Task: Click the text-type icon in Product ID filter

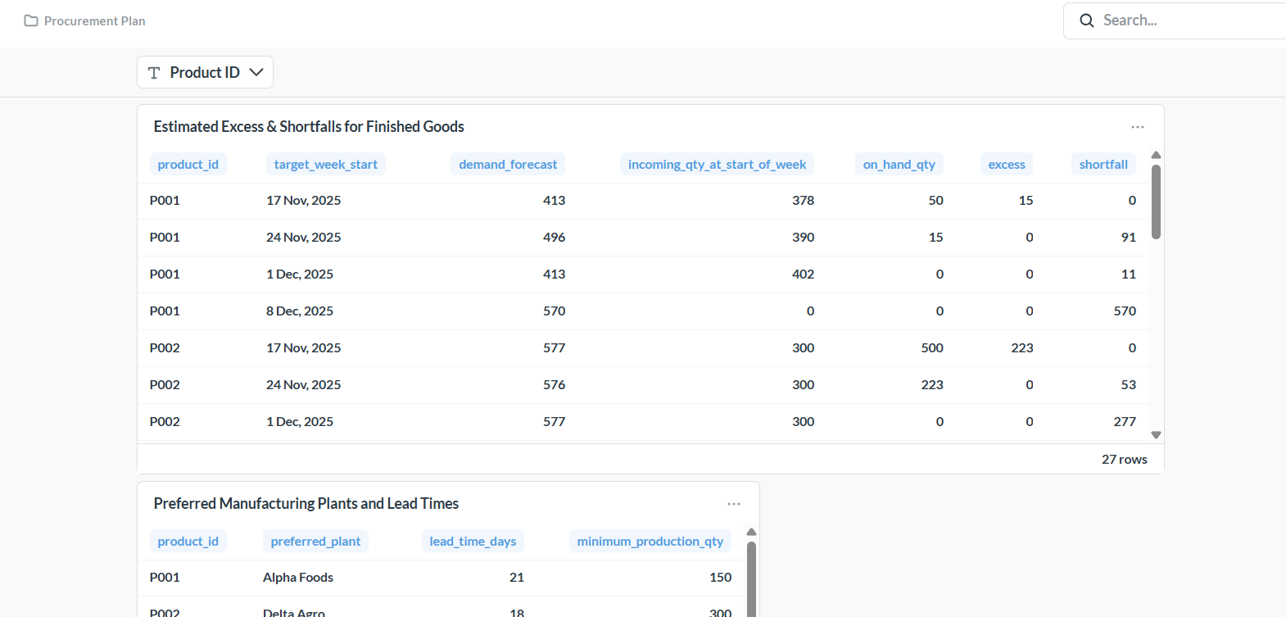Action: point(154,73)
